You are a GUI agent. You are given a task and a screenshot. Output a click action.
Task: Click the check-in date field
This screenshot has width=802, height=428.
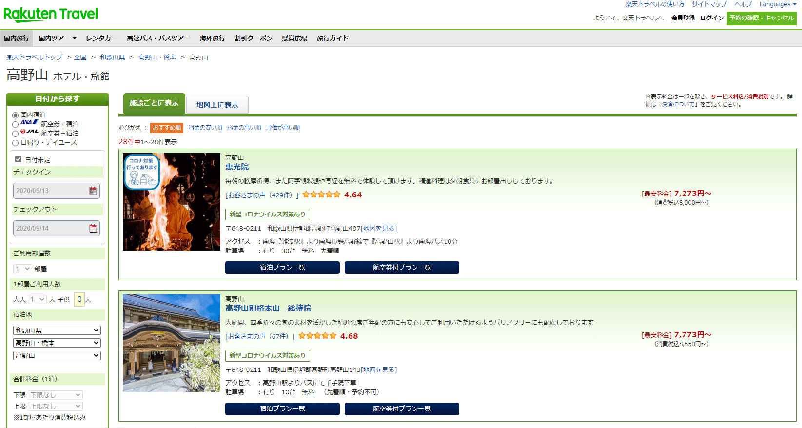tap(57, 191)
